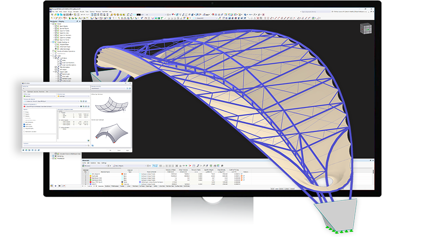Open the Help menu
This screenshot has height=237, width=422.
110,12
